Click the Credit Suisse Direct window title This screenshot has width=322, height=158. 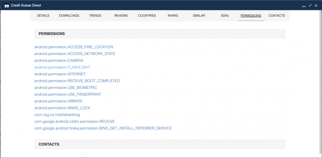pyautogui.click(x=26, y=6)
